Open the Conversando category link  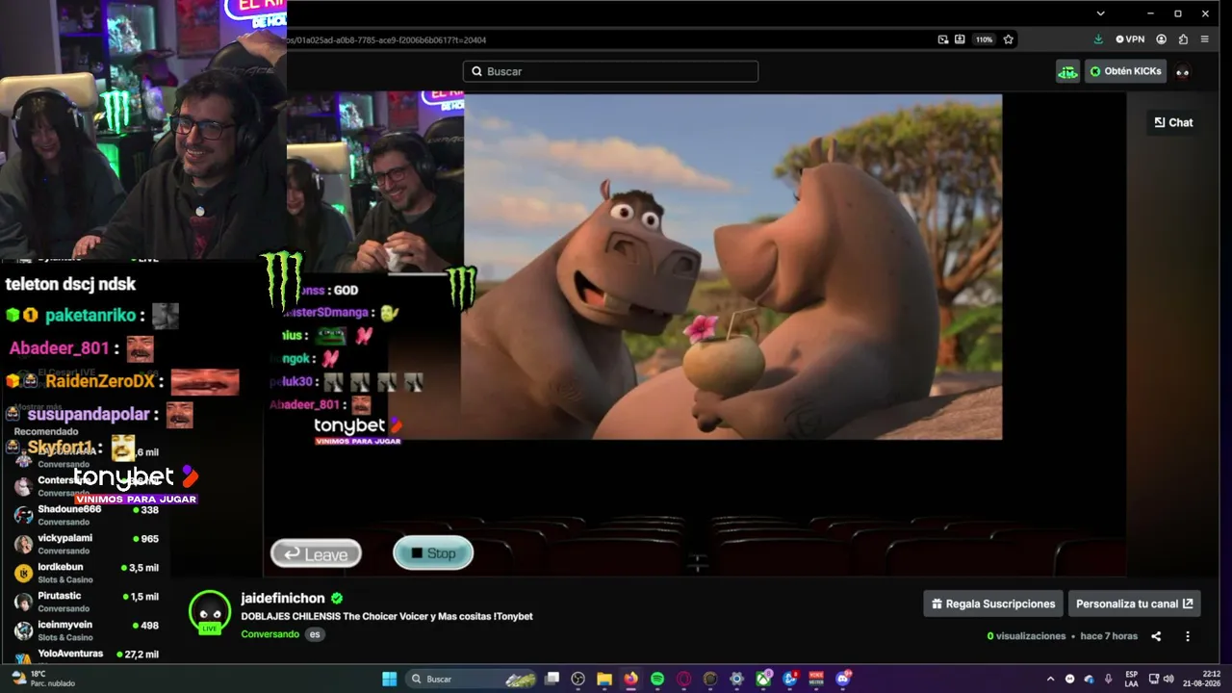pyautogui.click(x=269, y=634)
